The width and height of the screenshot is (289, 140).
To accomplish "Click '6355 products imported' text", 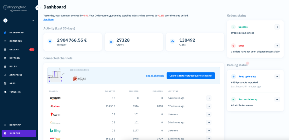I will point(244,83).
